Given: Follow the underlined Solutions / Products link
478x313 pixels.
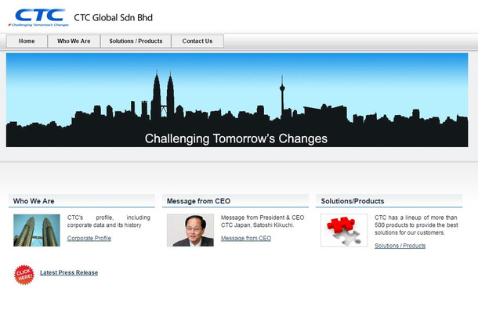Looking at the screenshot, I should tap(400, 246).
